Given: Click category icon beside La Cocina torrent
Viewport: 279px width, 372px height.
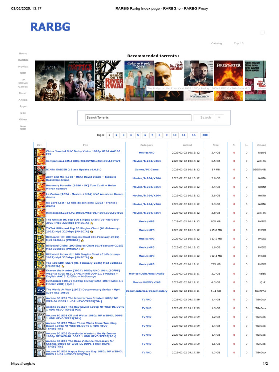Looking at the screenshot, I should (x=40, y=196).
